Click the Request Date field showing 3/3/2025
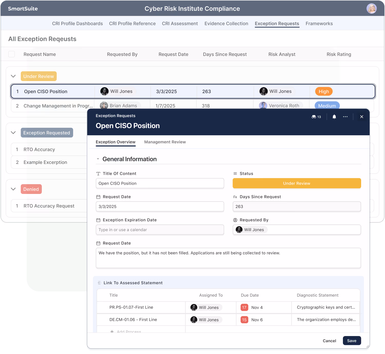This screenshot has width=385, height=354. 160,207
